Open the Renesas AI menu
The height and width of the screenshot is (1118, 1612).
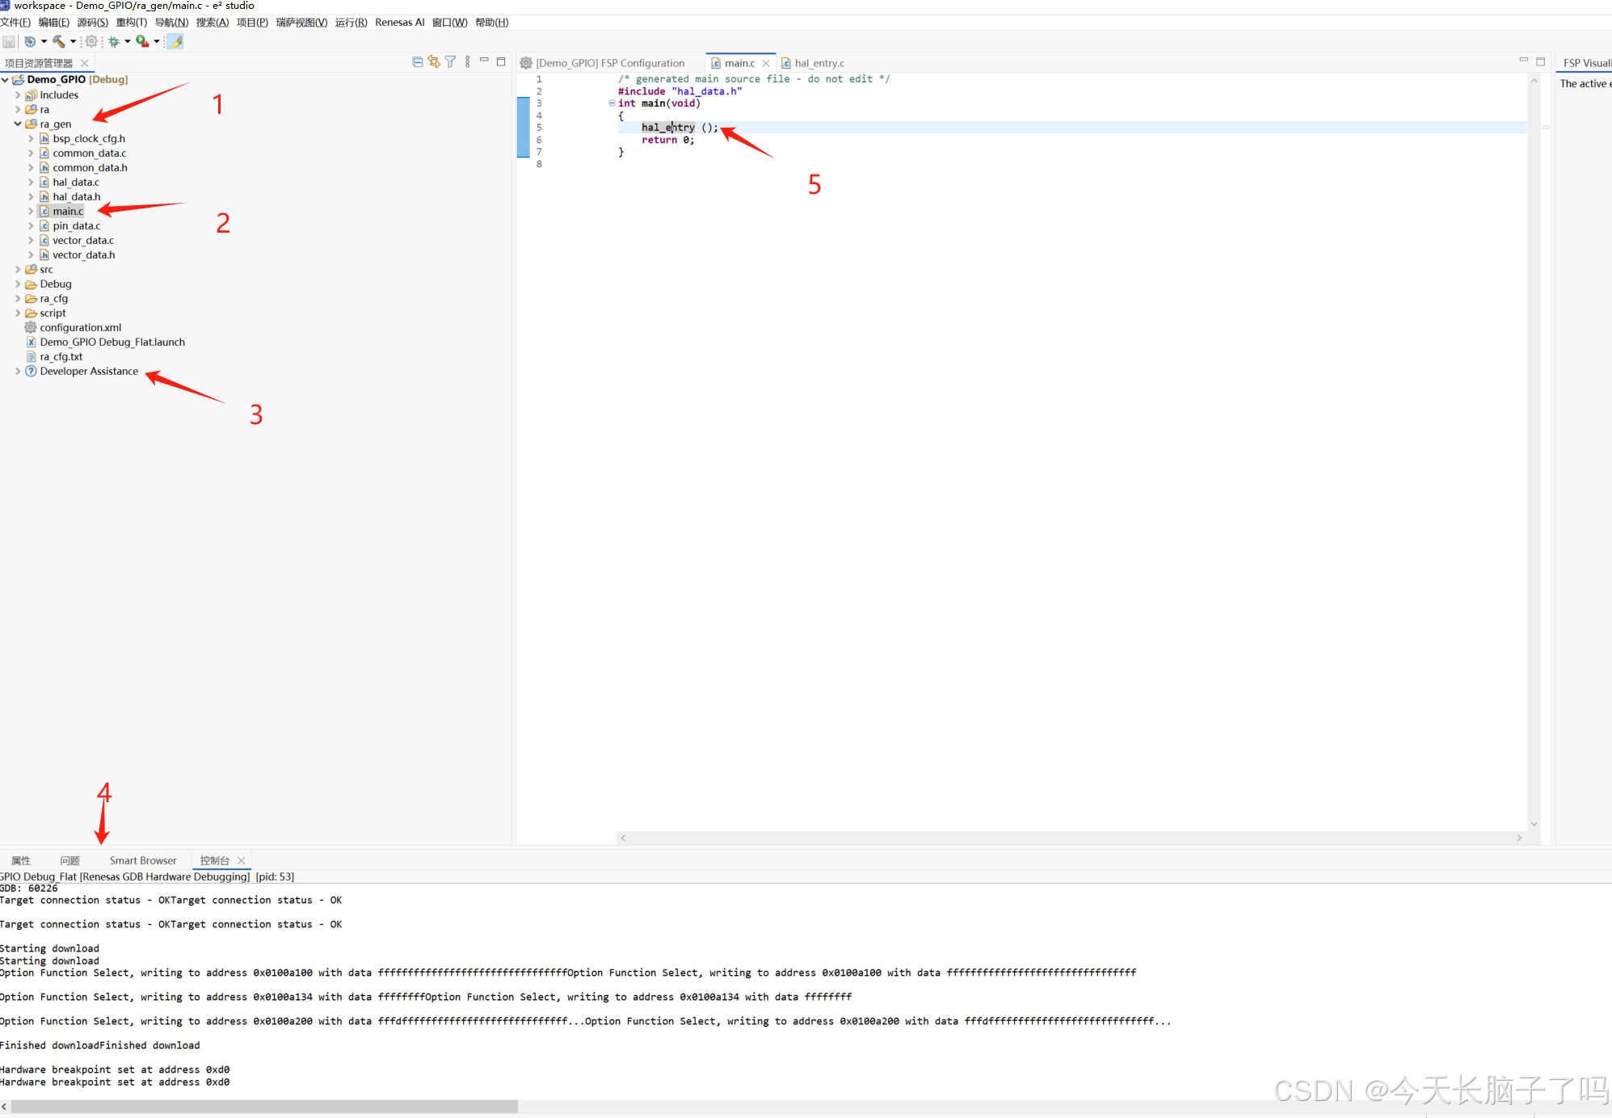coord(399,23)
